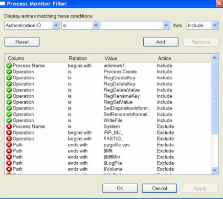Toggle red X for $Volume filter
The image size is (223, 199).
(9, 169)
